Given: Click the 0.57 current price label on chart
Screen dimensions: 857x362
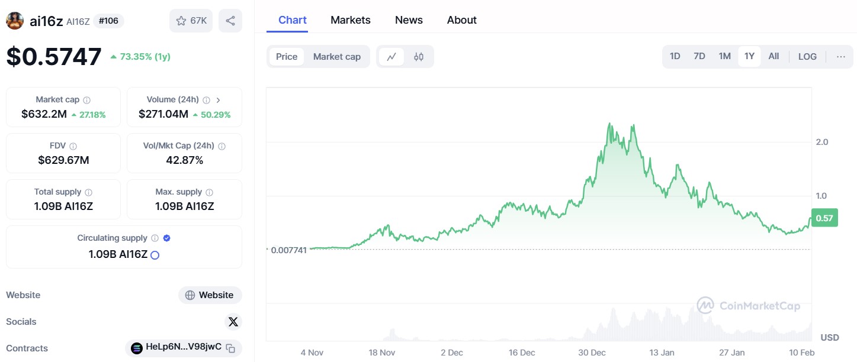Looking at the screenshot, I should [824, 218].
